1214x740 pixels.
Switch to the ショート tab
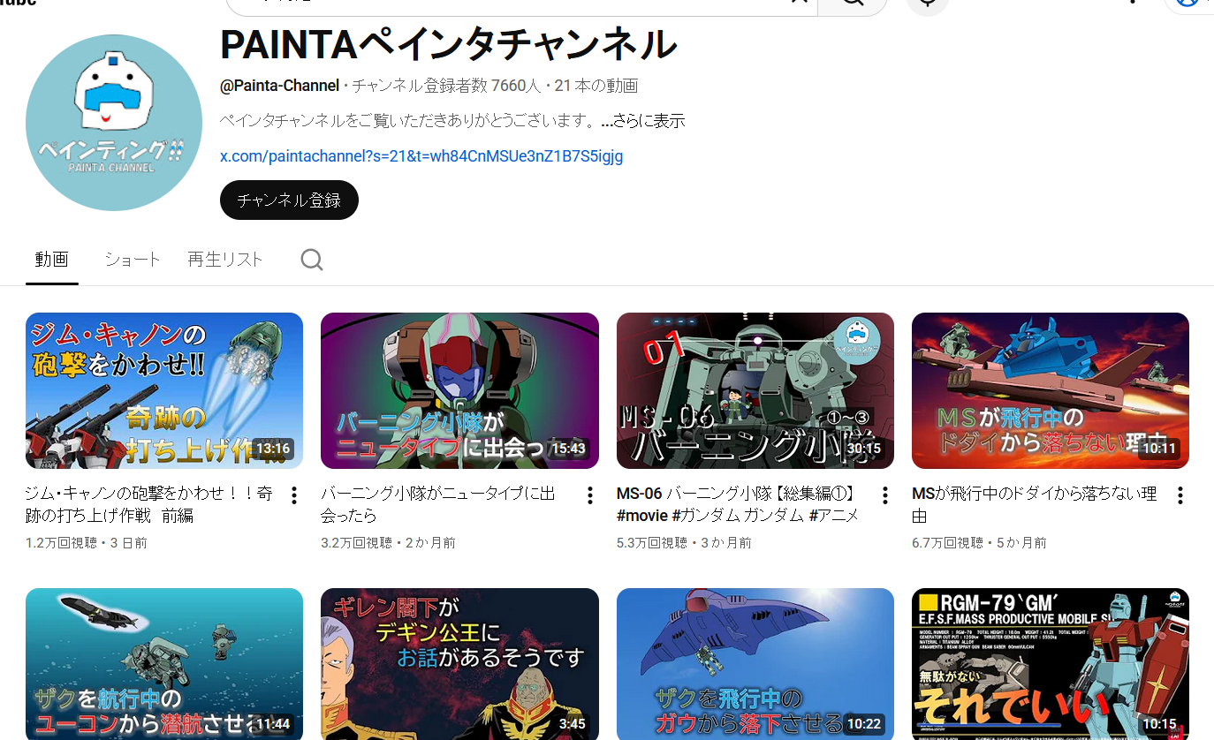coord(133,260)
